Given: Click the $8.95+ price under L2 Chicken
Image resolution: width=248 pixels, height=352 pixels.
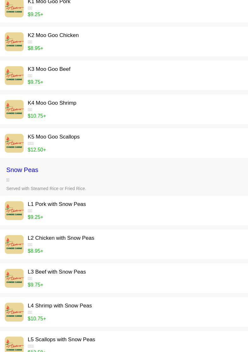Looking at the screenshot, I should [35, 251].
